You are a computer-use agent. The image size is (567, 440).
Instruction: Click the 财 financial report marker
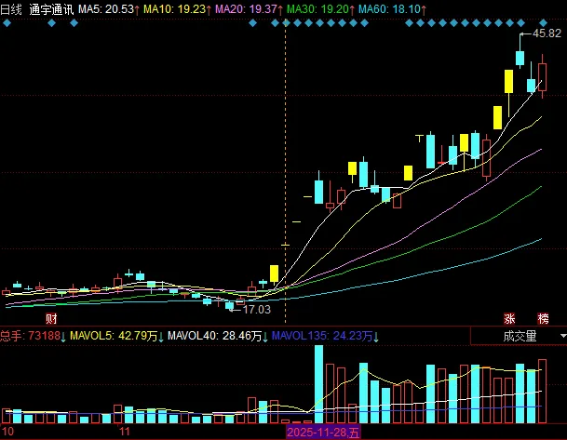pyautogui.click(x=51, y=319)
